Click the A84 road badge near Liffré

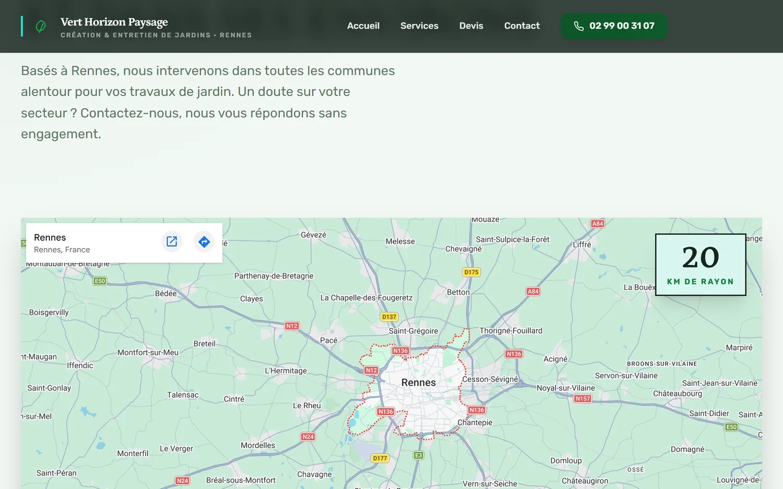(598, 224)
